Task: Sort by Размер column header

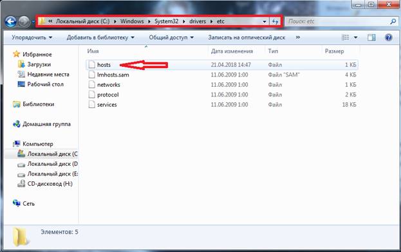Action: pyautogui.click(x=334, y=51)
